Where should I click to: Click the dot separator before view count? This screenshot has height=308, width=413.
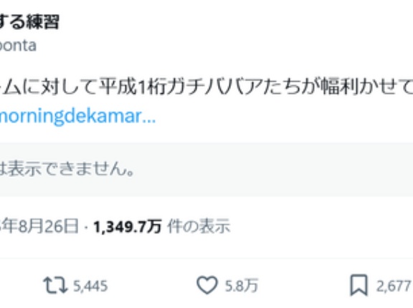coord(86,228)
